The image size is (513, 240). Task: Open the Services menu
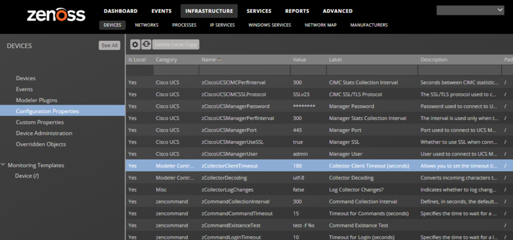259,11
